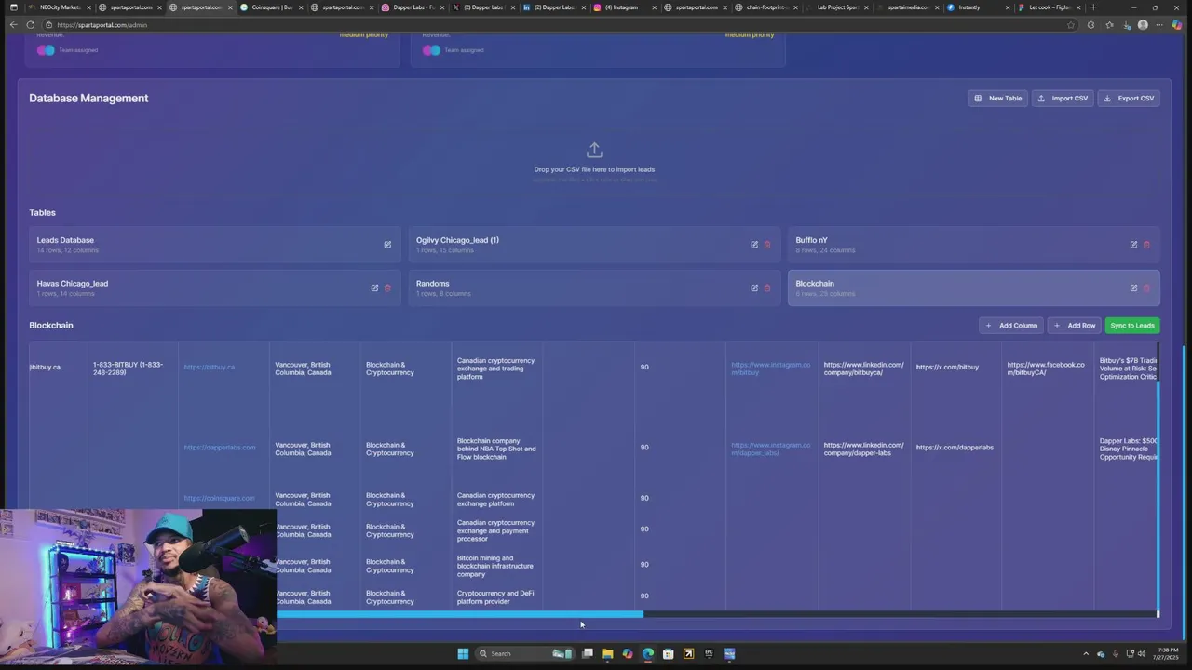This screenshot has height=670, width=1192.
Task: Edit the Havas Chicago_lead table
Action: (x=374, y=288)
